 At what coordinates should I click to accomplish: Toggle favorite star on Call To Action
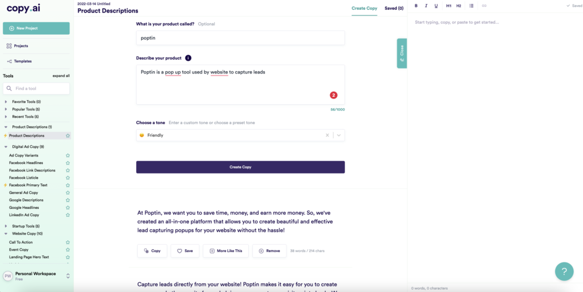68,242
